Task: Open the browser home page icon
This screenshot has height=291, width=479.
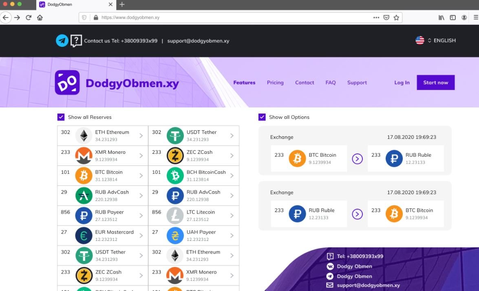Action: pos(40,18)
